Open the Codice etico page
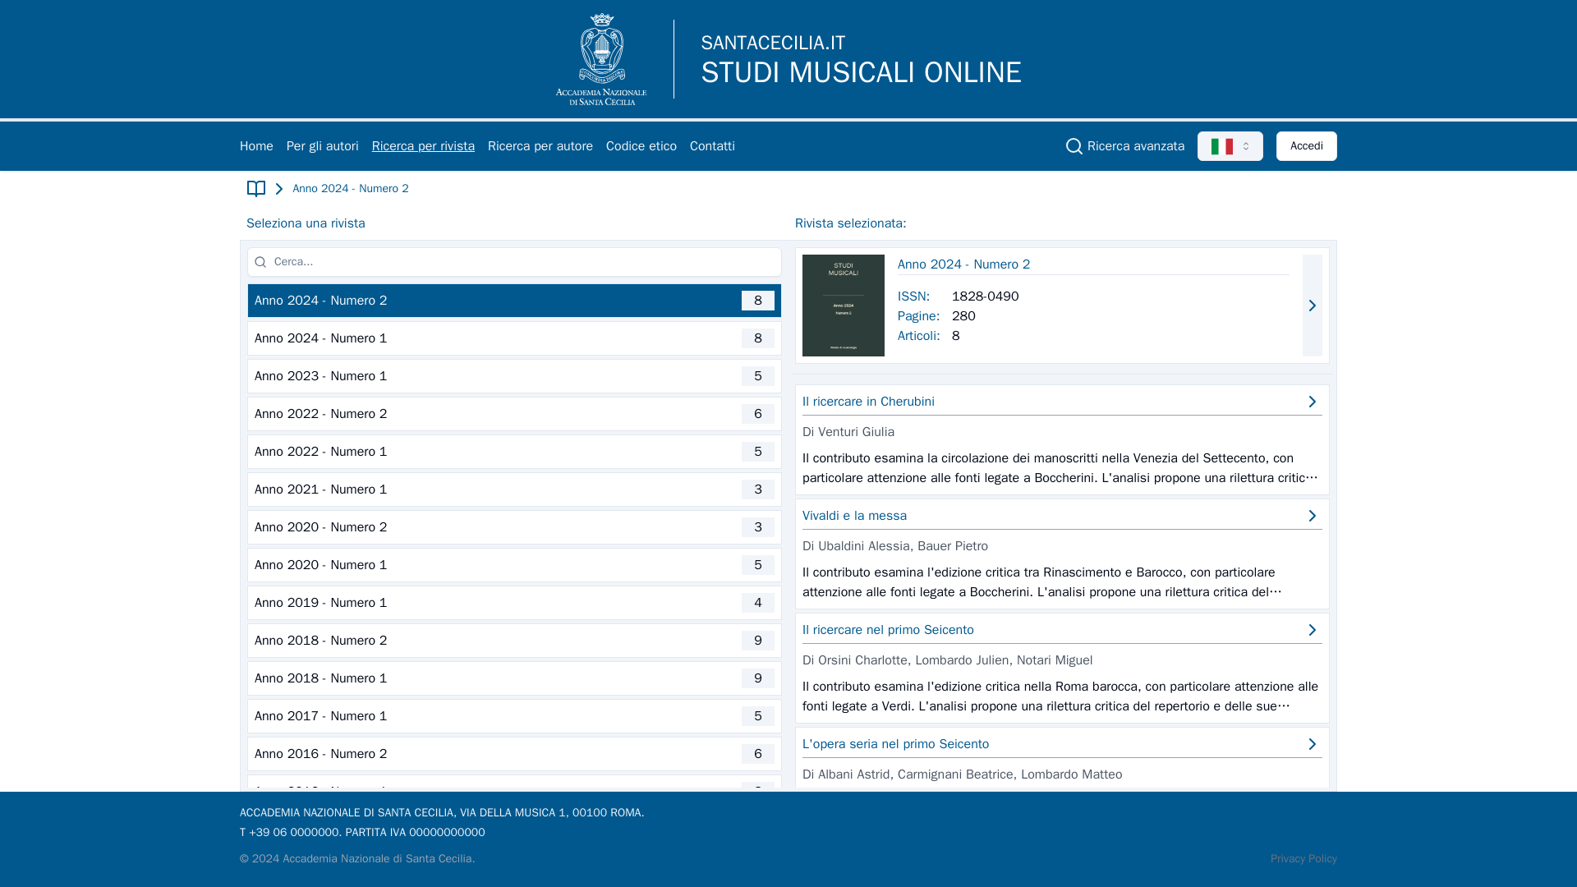Screen dimensions: 1577x887 click(x=641, y=146)
